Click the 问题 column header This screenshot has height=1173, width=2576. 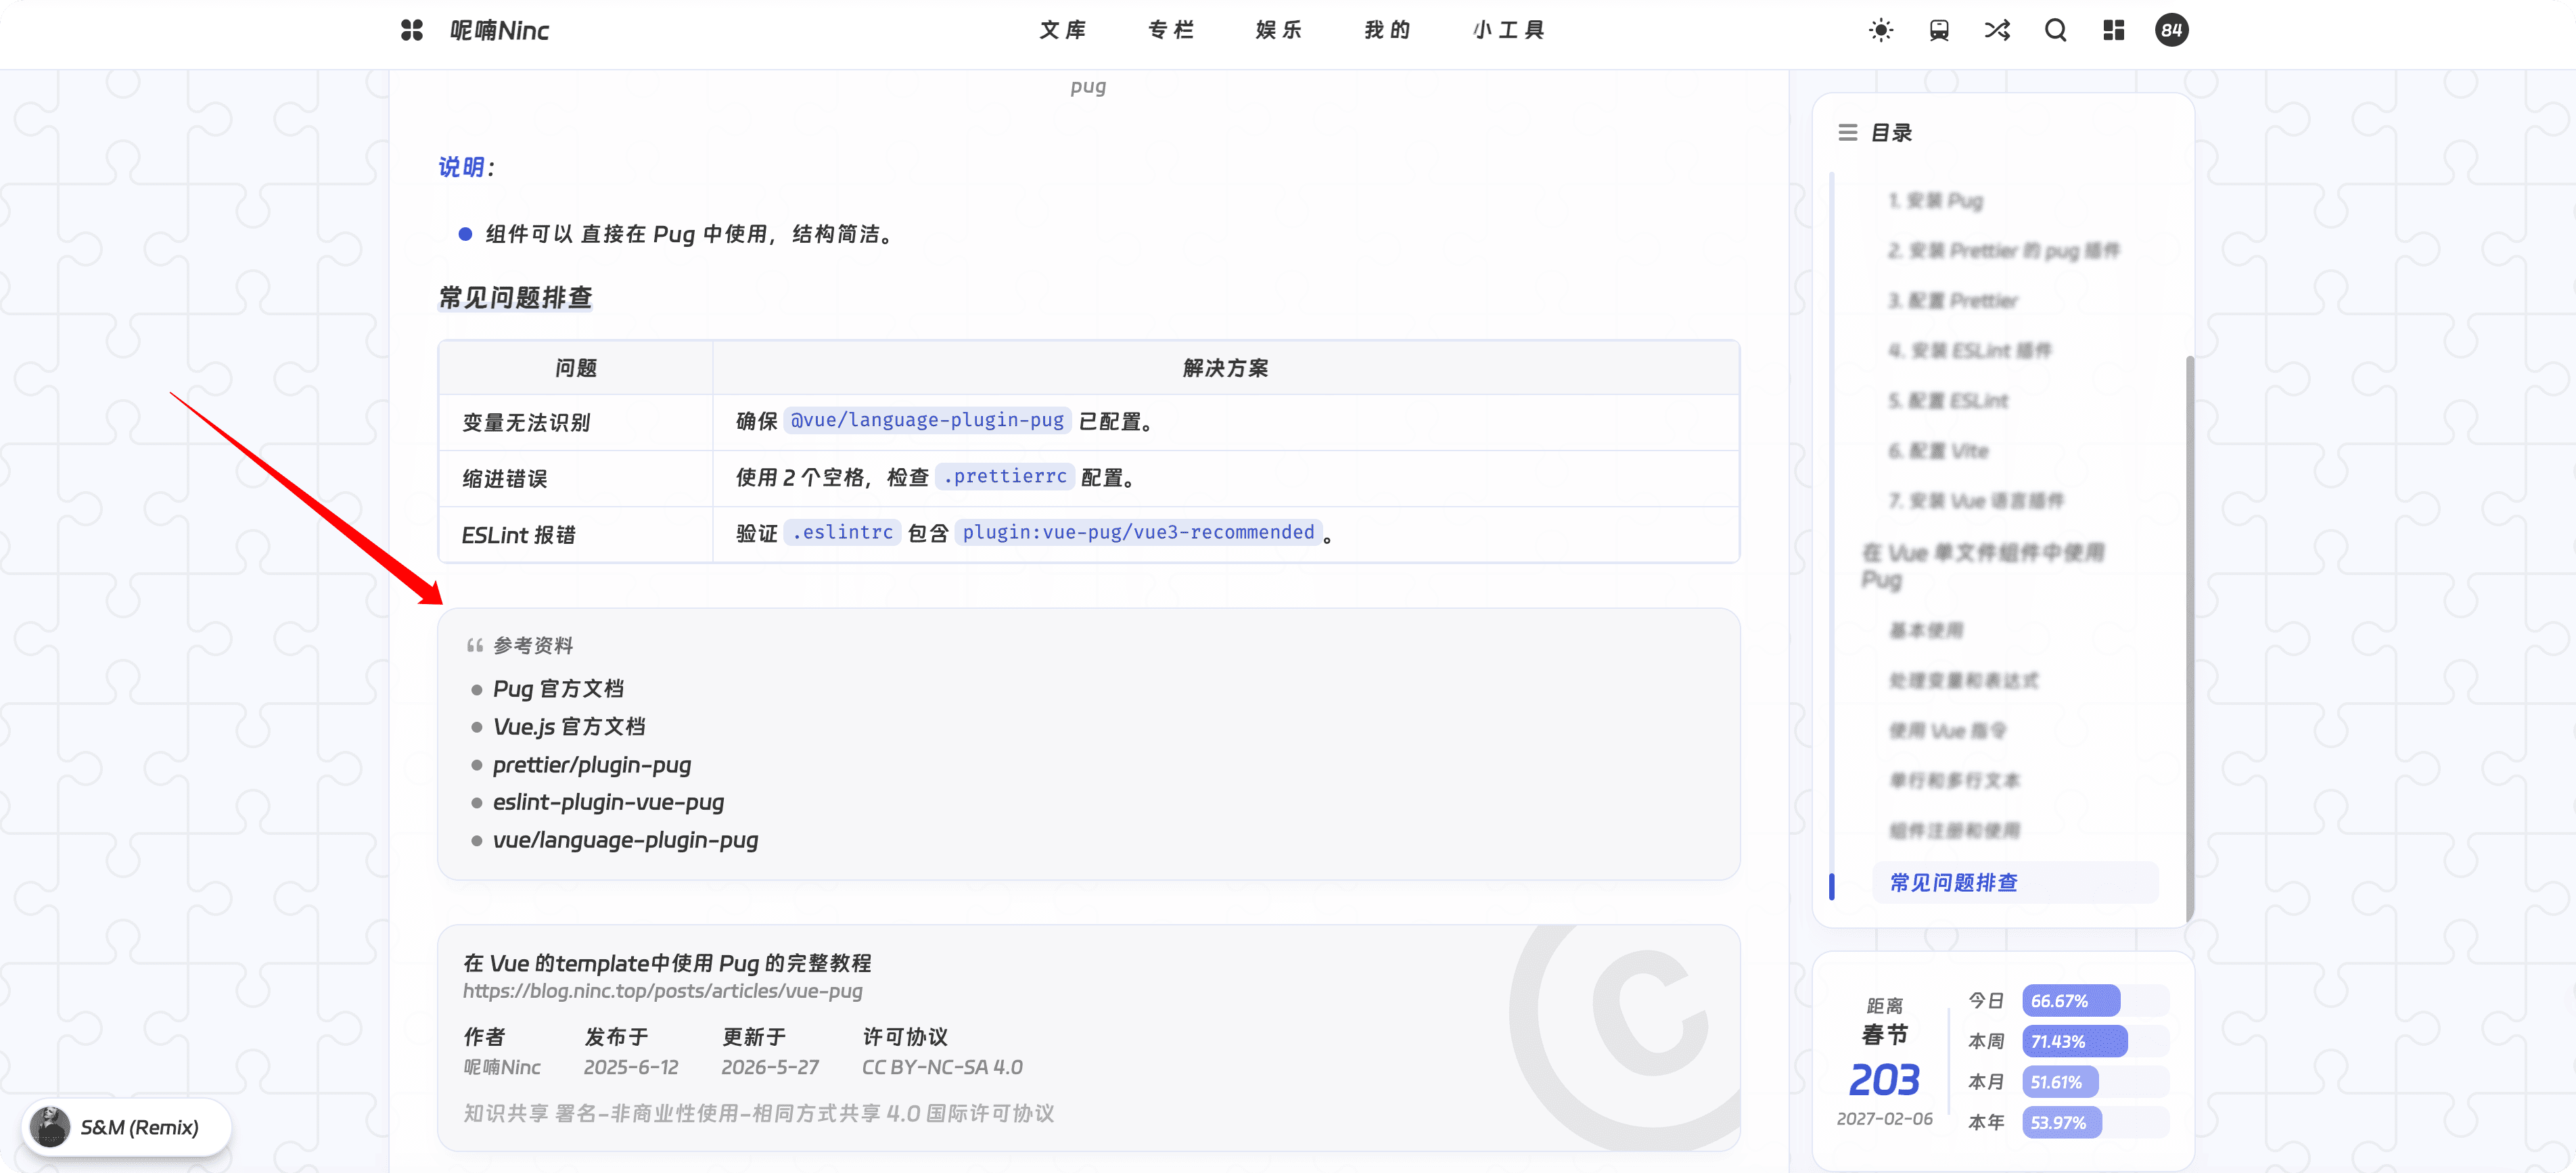[x=576, y=368]
